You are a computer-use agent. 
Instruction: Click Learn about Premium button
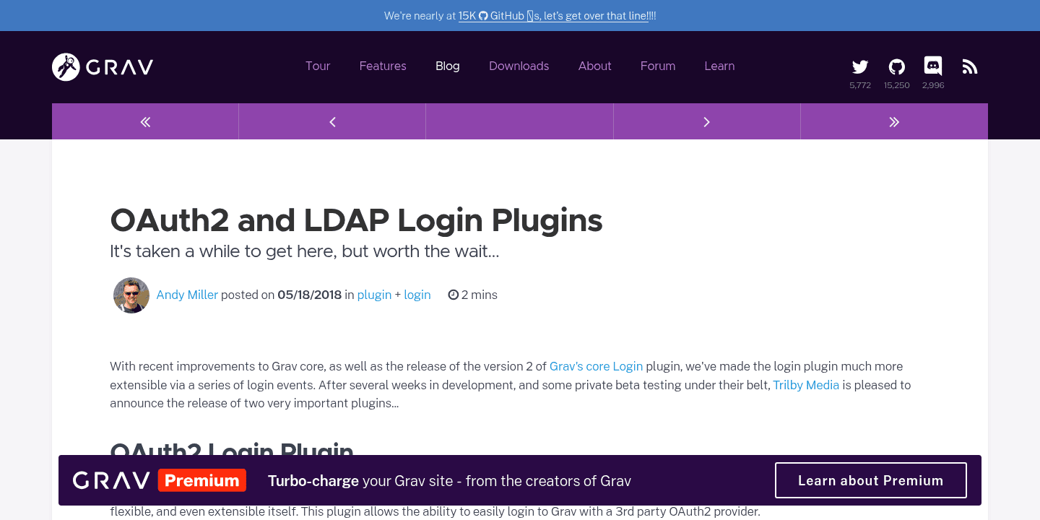coord(870,480)
